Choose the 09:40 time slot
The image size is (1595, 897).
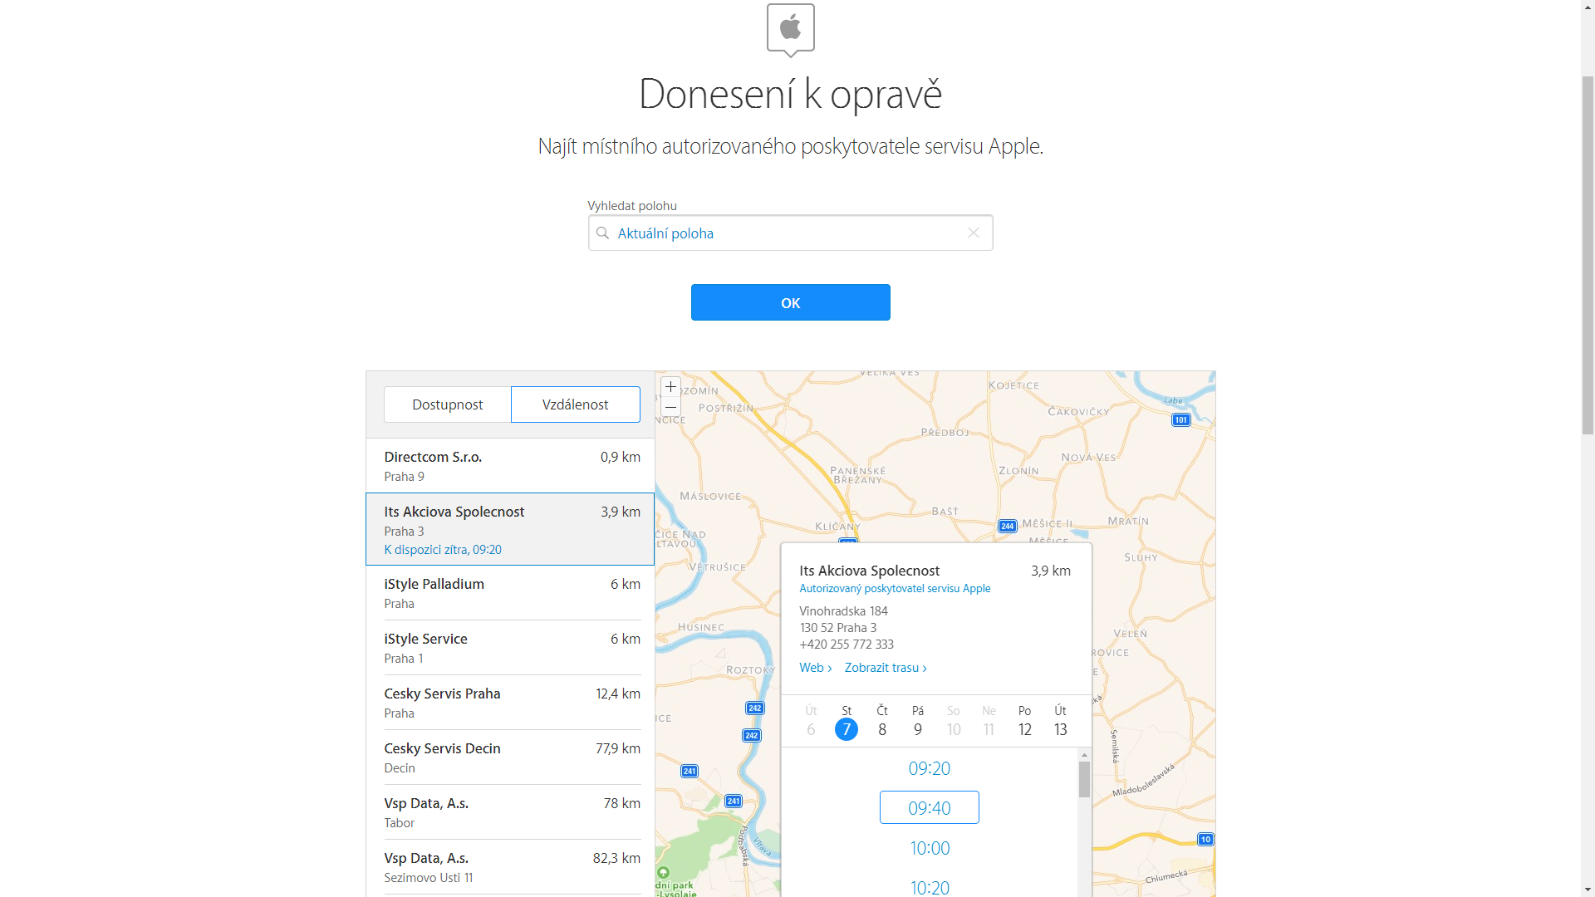tap(929, 807)
